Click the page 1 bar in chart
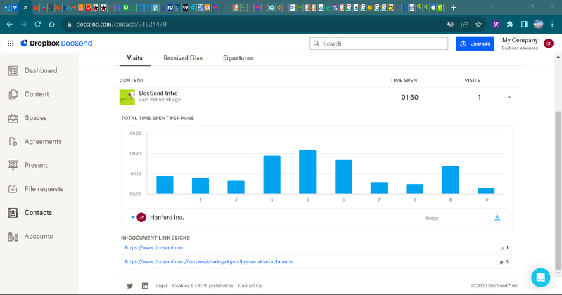This screenshot has width=562, height=295. coord(165,185)
